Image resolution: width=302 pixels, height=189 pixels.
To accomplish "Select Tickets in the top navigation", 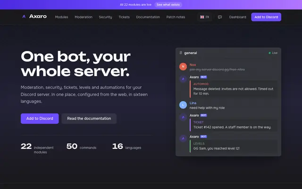I will tap(124, 17).
